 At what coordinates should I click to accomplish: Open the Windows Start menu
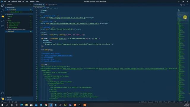(2, 105)
